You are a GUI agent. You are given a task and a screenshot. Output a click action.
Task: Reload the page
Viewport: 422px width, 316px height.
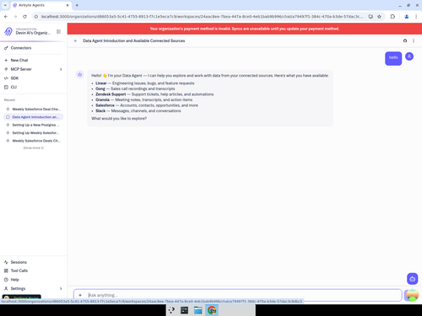[24, 17]
